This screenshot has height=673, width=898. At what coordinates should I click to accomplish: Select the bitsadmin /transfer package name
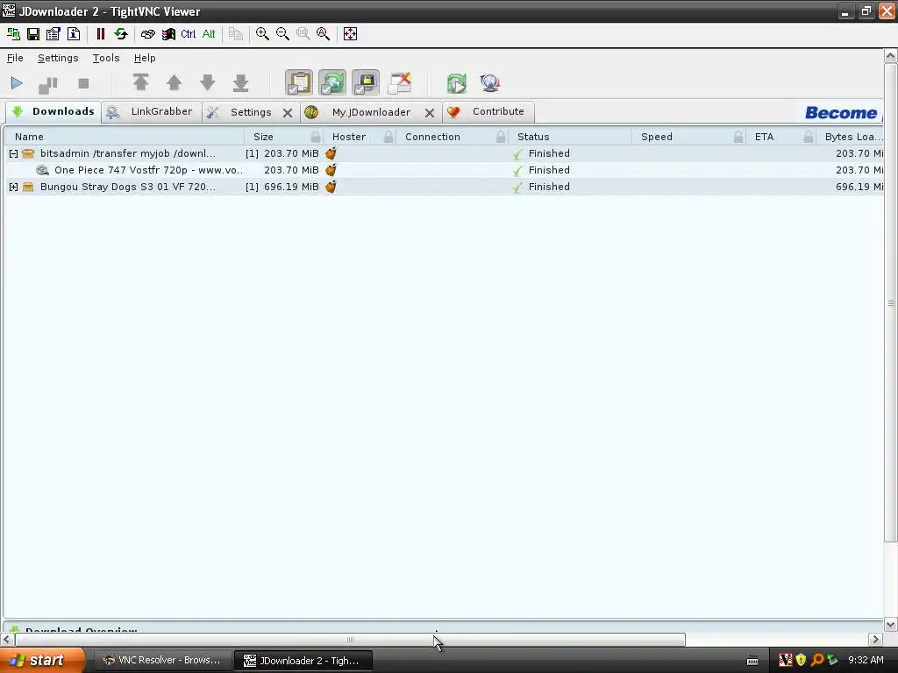(x=128, y=153)
